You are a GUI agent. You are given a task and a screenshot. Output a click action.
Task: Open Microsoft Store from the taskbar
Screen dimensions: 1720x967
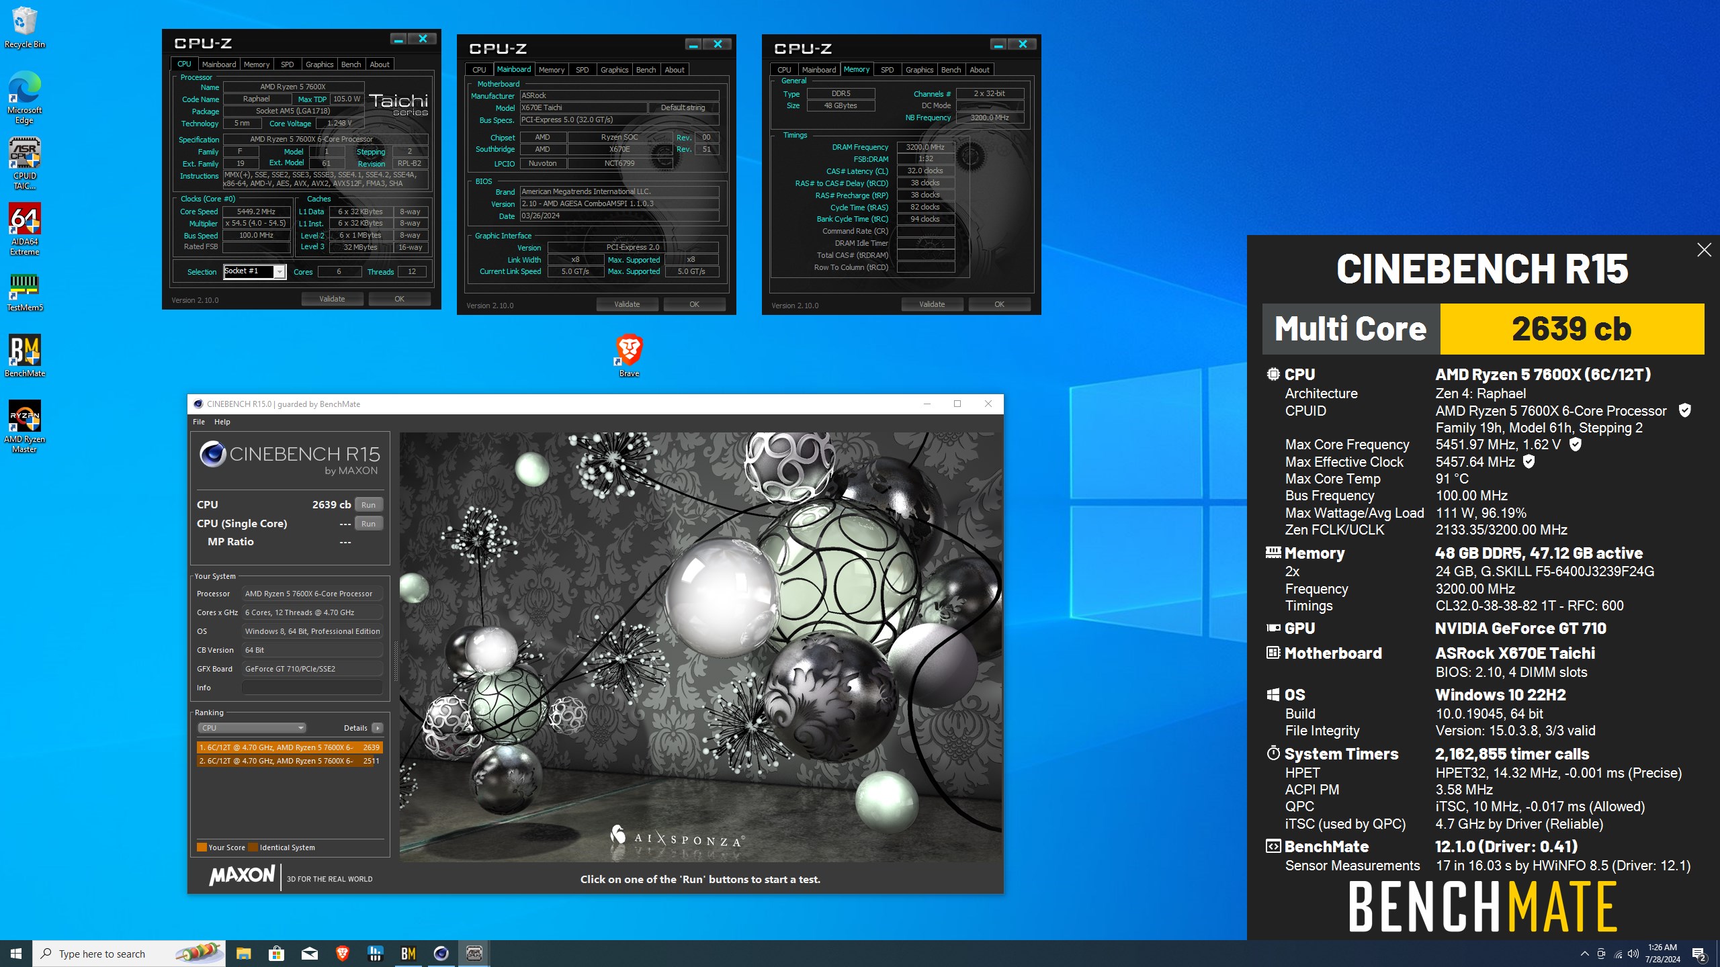point(276,953)
